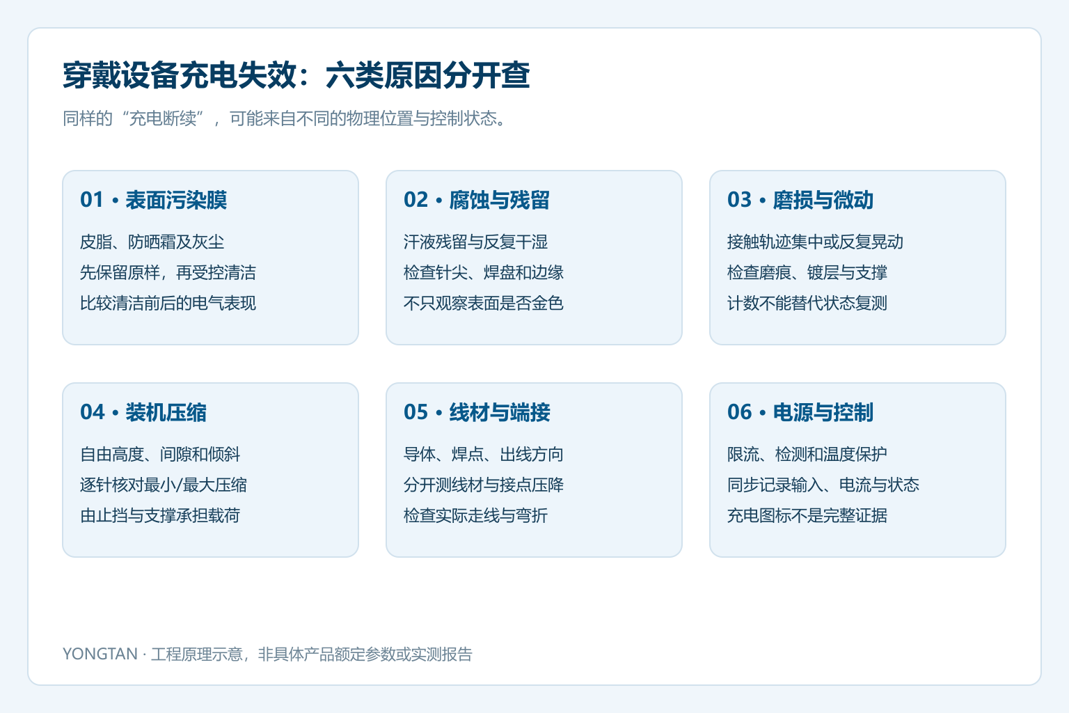This screenshot has width=1069, height=713.
Task: Click the card heading "04 · 装机压缩"
Action: coord(143,412)
